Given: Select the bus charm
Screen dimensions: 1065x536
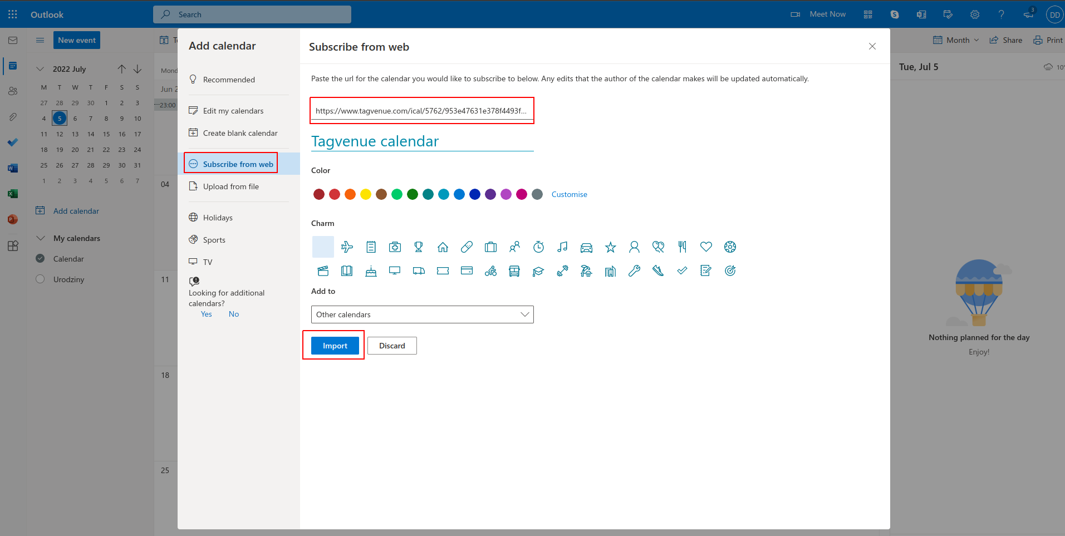Looking at the screenshot, I should coord(514,271).
